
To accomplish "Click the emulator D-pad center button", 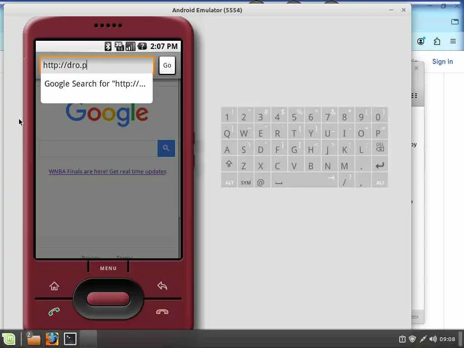I will click(x=108, y=299).
